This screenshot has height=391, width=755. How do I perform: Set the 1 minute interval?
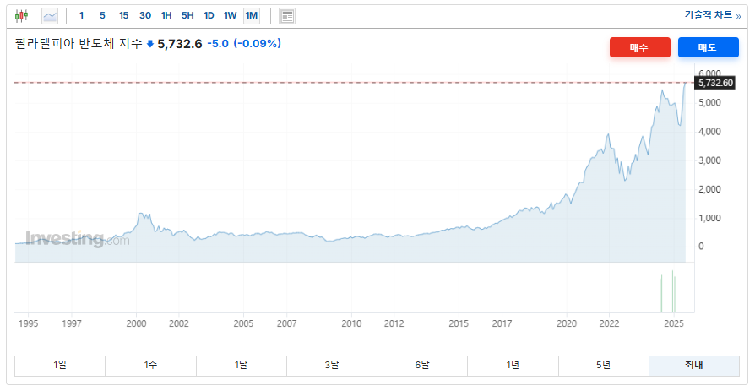pos(81,16)
